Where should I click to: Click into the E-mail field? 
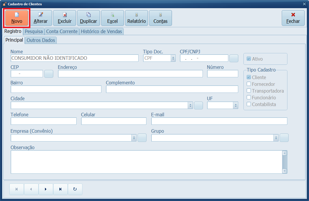(219, 121)
